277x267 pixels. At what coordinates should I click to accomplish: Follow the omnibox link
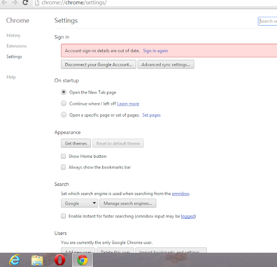(x=180, y=194)
